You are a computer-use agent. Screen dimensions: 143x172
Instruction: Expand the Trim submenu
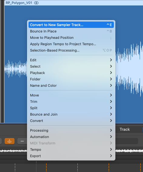click(x=71, y=102)
